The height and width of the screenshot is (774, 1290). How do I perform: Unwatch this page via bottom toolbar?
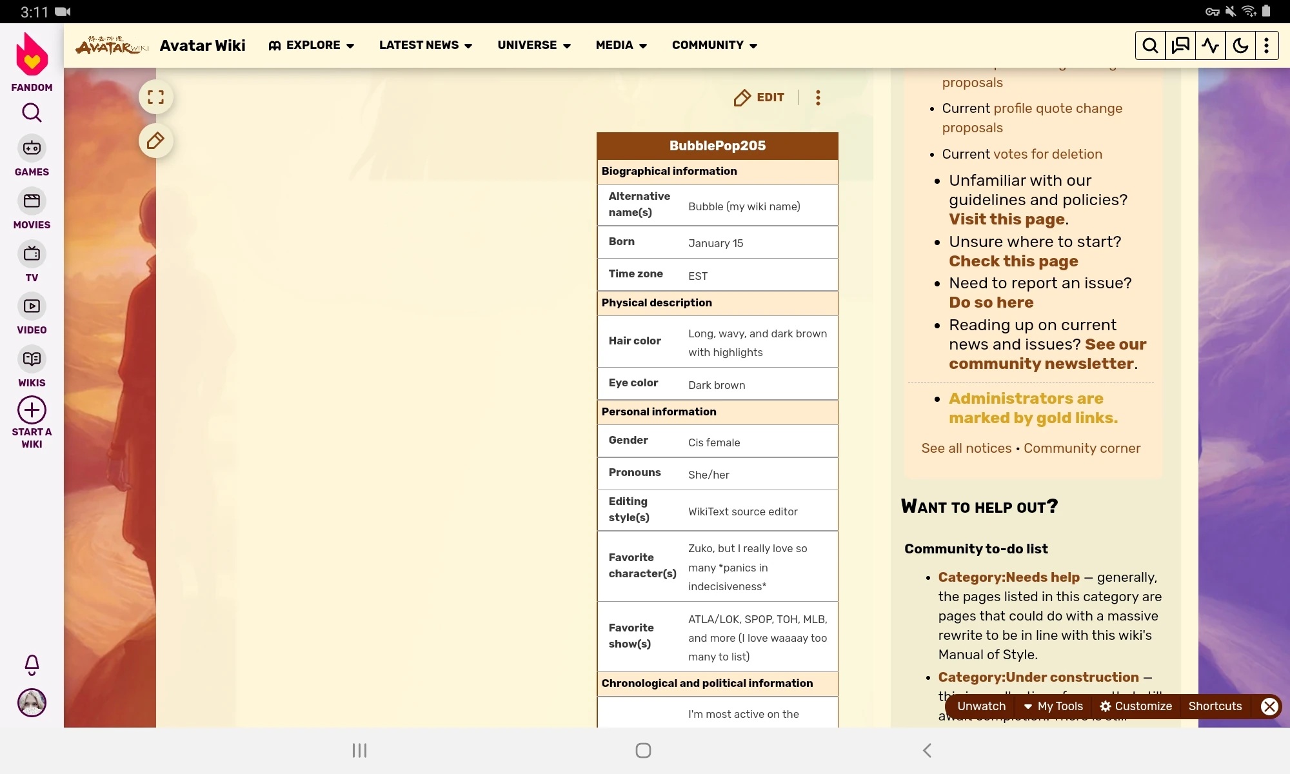980,706
